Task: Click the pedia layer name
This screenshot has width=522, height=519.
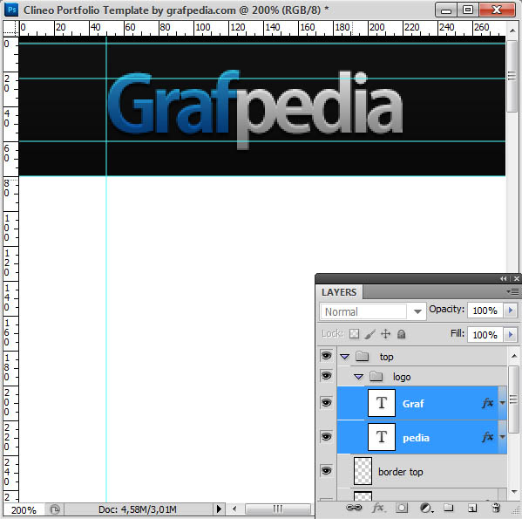Action: pos(416,438)
